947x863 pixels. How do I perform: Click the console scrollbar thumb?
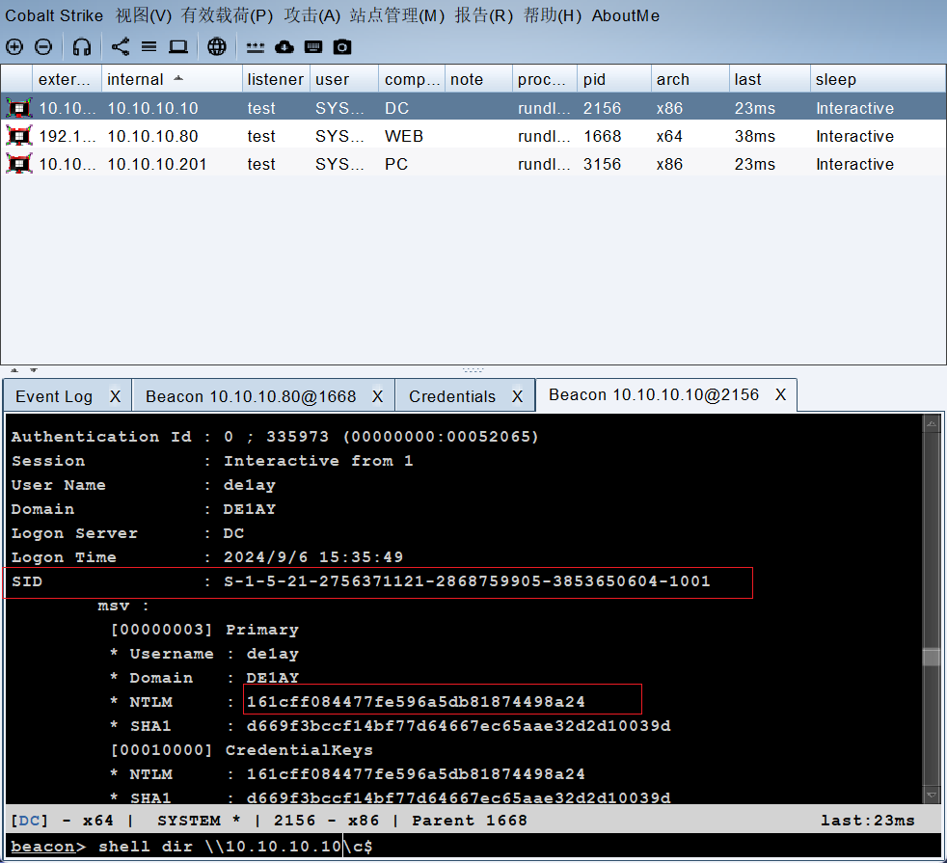[x=932, y=657]
